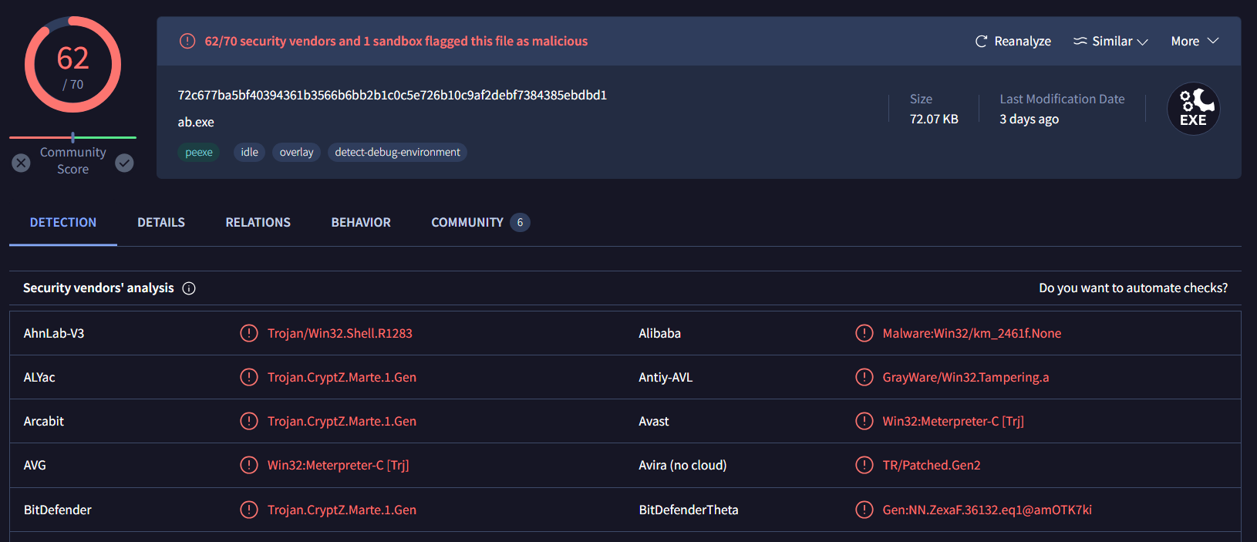Screen dimensions: 1257x542
Task: Click the info icon beside Security vendors' analysis
Action: [189, 288]
